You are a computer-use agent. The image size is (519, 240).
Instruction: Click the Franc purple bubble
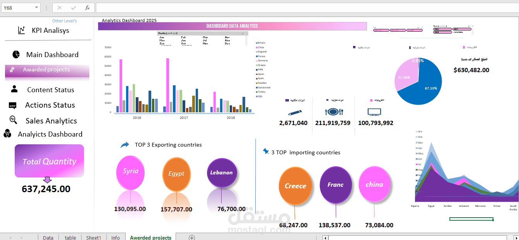coord(336,184)
